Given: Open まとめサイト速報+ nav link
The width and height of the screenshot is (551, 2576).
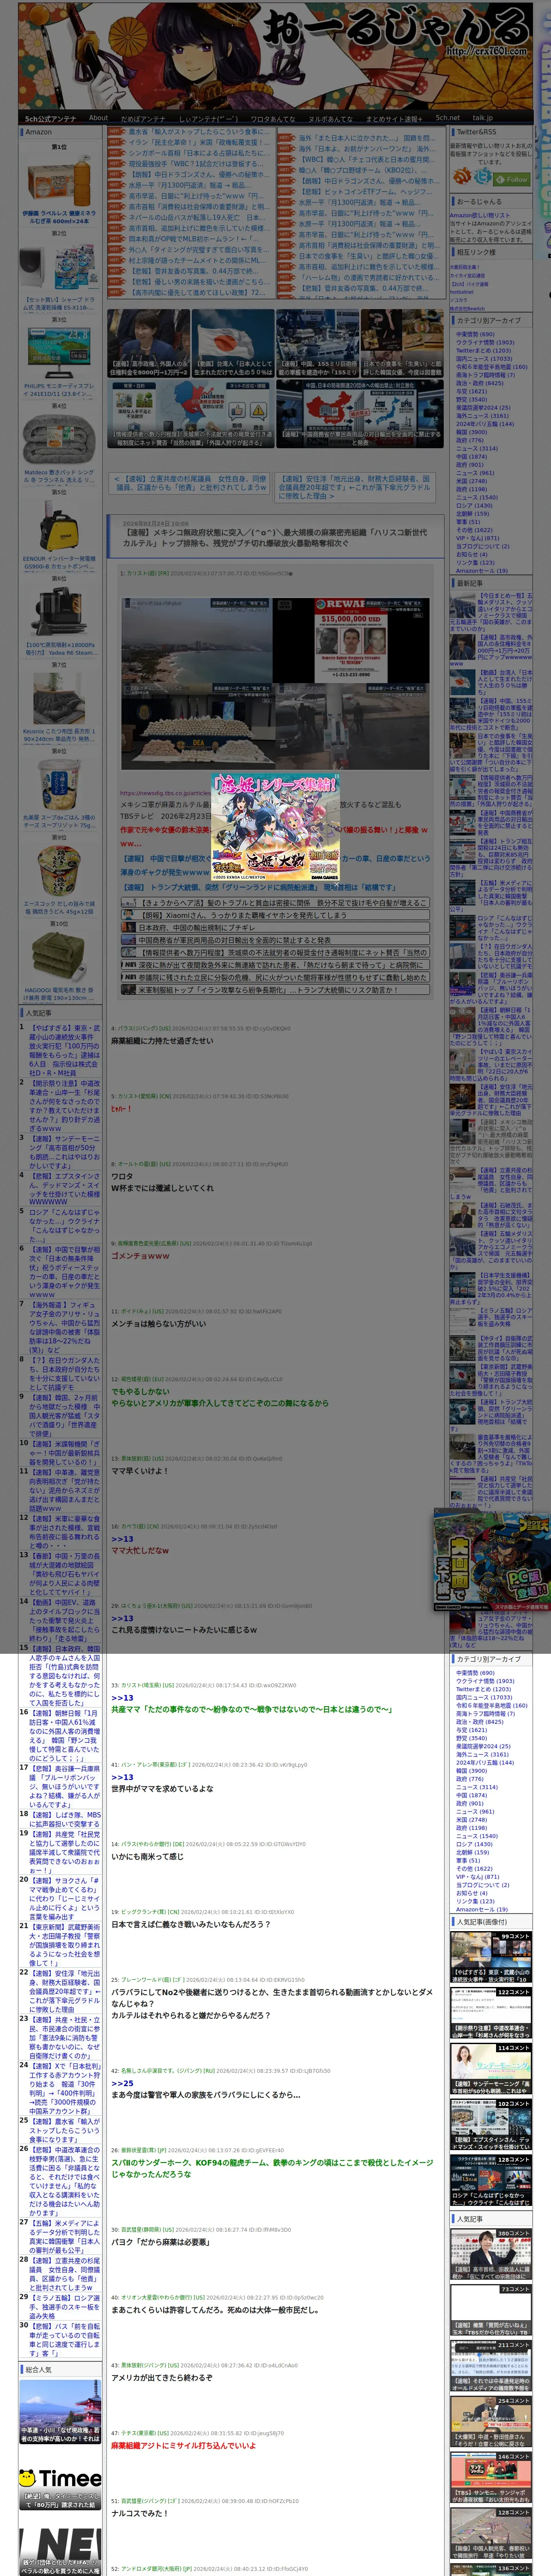Looking at the screenshot, I should pyautogui.click(x=395, y=118).
